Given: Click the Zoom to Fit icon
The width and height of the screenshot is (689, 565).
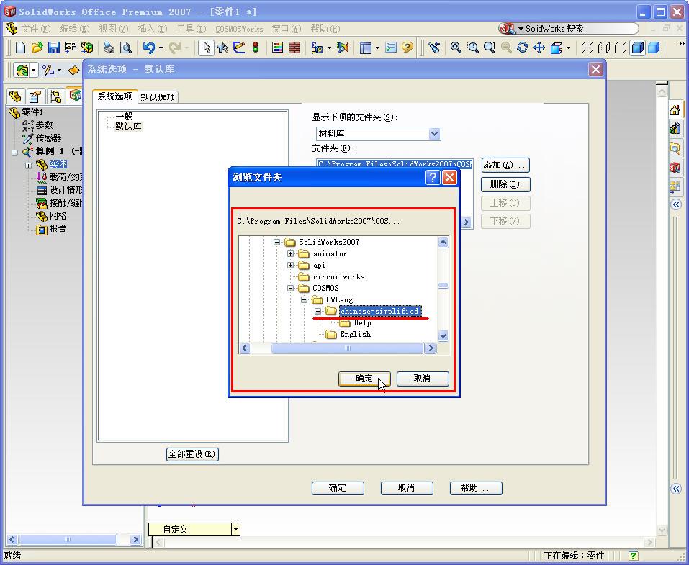Looking at the screenshot, I should coord(456,48).
